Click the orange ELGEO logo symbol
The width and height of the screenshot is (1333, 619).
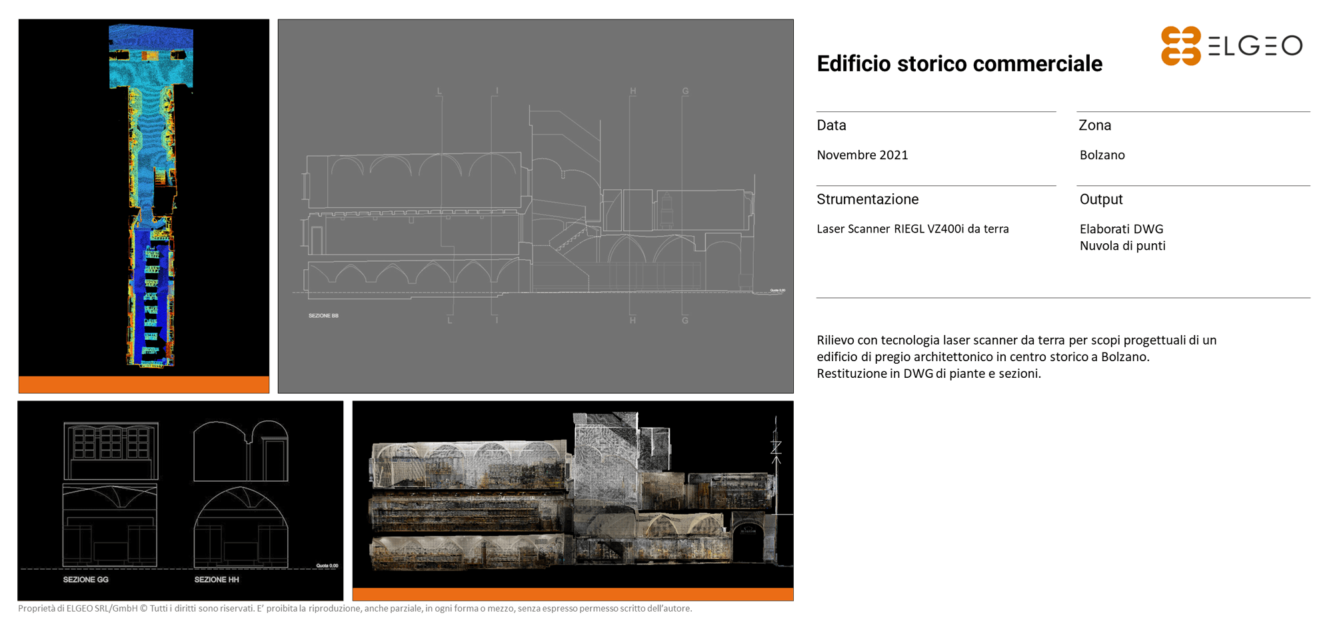point(1180,46)
